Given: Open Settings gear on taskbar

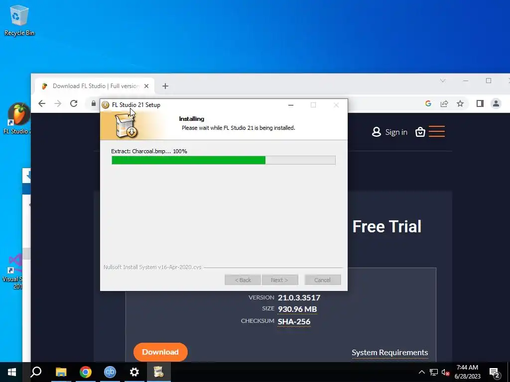Looking at the screenshot, I should (x=134, y=372).
